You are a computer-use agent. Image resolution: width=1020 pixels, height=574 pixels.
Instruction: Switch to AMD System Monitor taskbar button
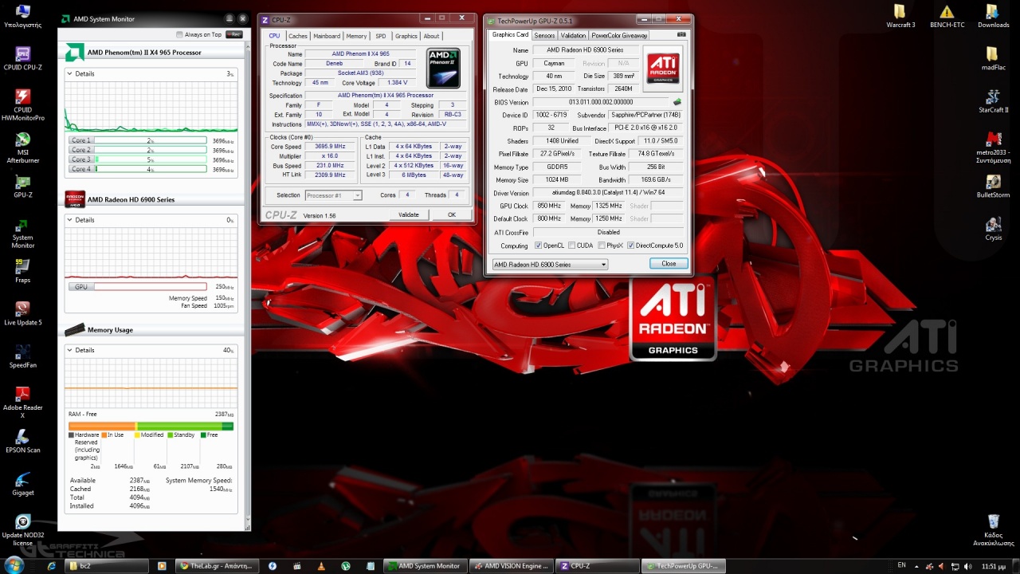[424, 566]
